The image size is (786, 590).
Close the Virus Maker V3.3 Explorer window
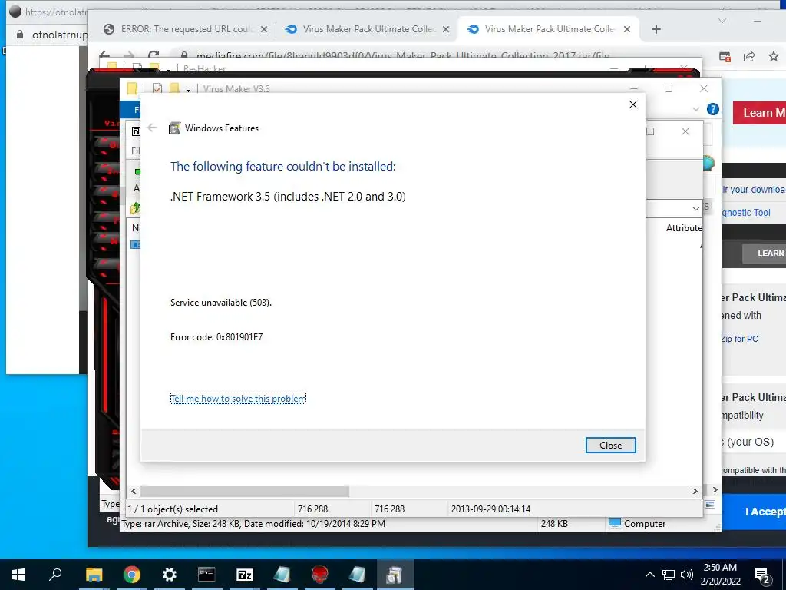[x=704, y=88]
